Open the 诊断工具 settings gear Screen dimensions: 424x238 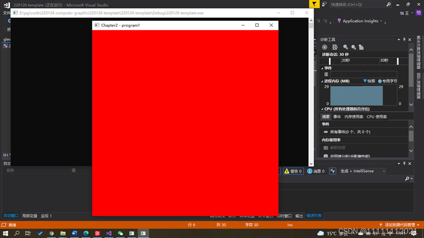324,47
